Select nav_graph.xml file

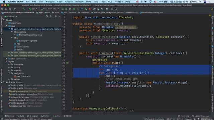23,76
